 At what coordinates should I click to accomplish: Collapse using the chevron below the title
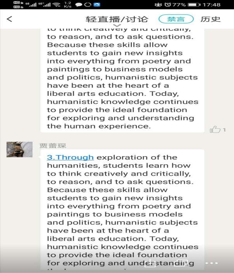tap(117, 26)
